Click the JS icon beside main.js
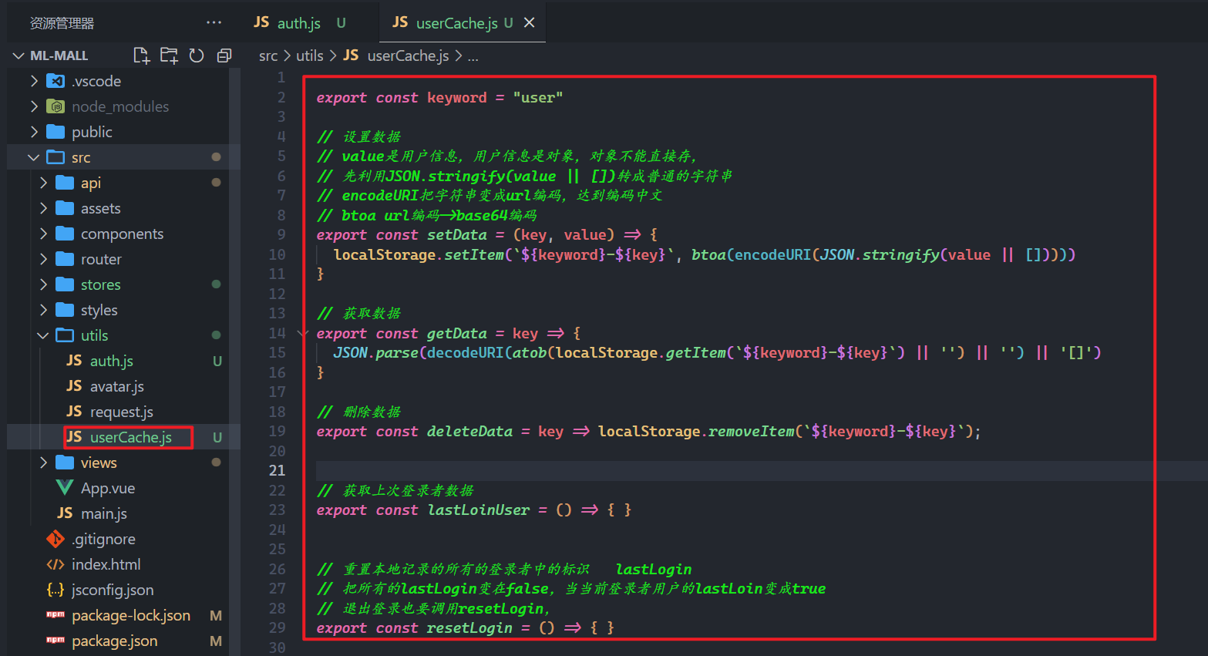 coord(65,513)
